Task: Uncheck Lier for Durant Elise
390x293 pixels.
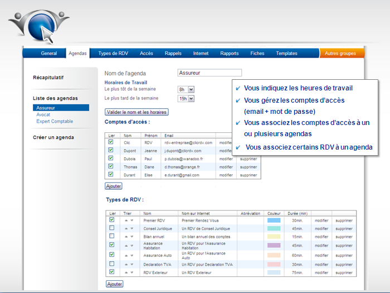Action: [x=111, y=174]
